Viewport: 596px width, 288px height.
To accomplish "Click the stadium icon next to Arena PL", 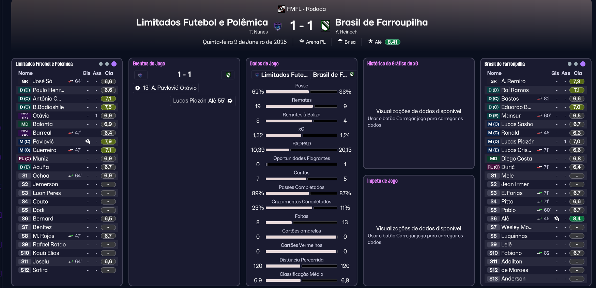I will tap(301, 42).
